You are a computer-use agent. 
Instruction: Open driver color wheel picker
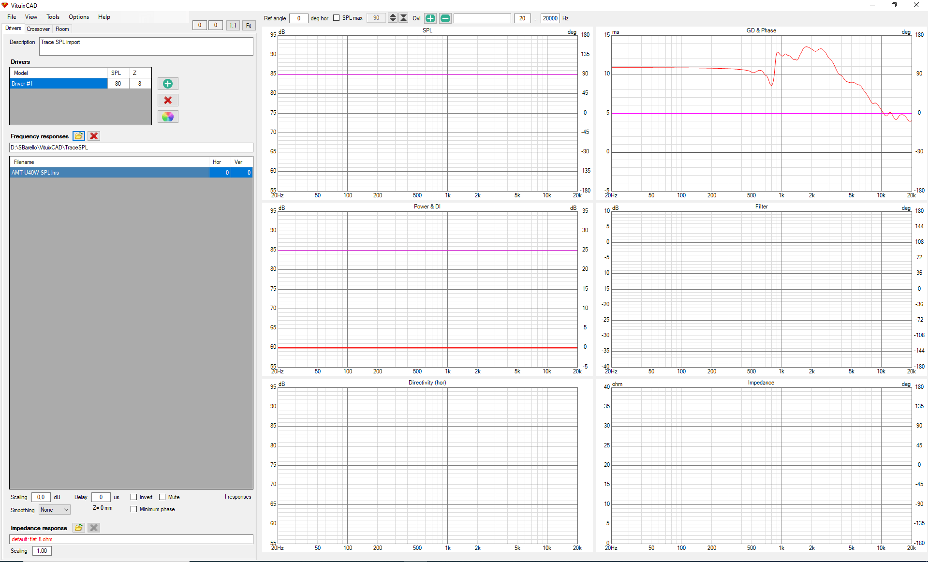(168, 117)
